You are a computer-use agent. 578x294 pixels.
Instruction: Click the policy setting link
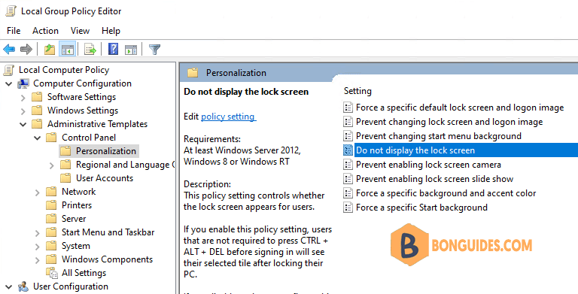(x=228, y=117)
